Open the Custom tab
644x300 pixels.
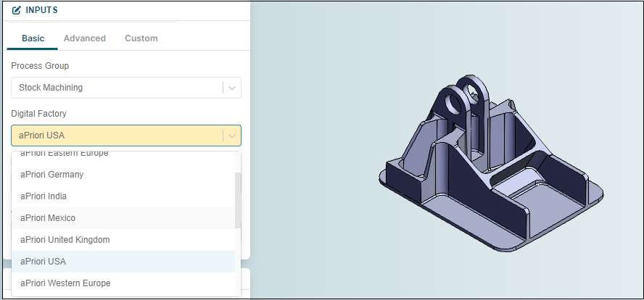141,38
